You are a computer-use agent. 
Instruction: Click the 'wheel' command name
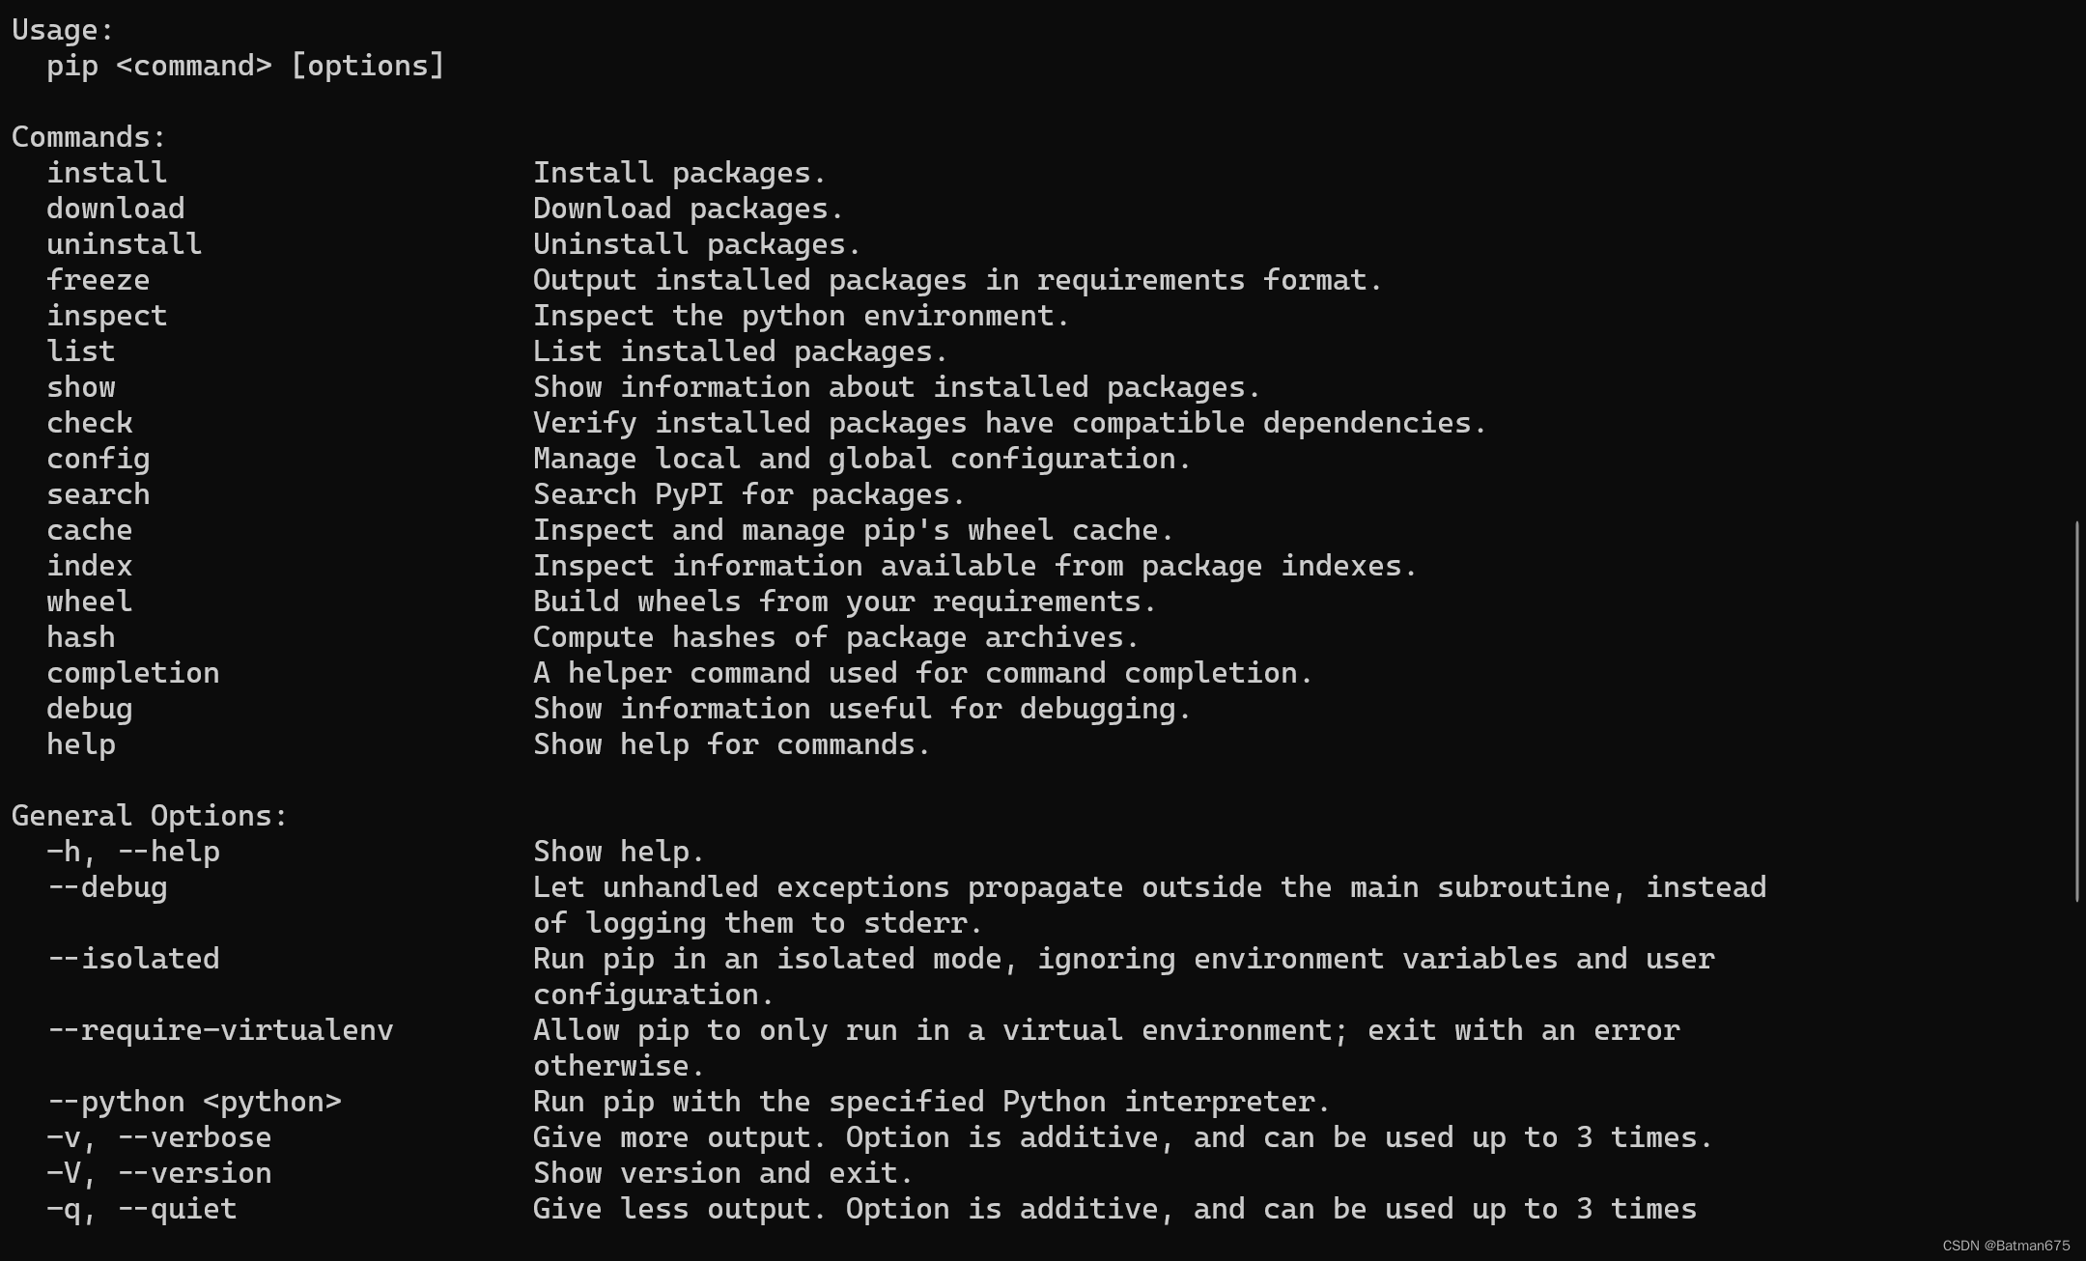[x=89, y=602]
